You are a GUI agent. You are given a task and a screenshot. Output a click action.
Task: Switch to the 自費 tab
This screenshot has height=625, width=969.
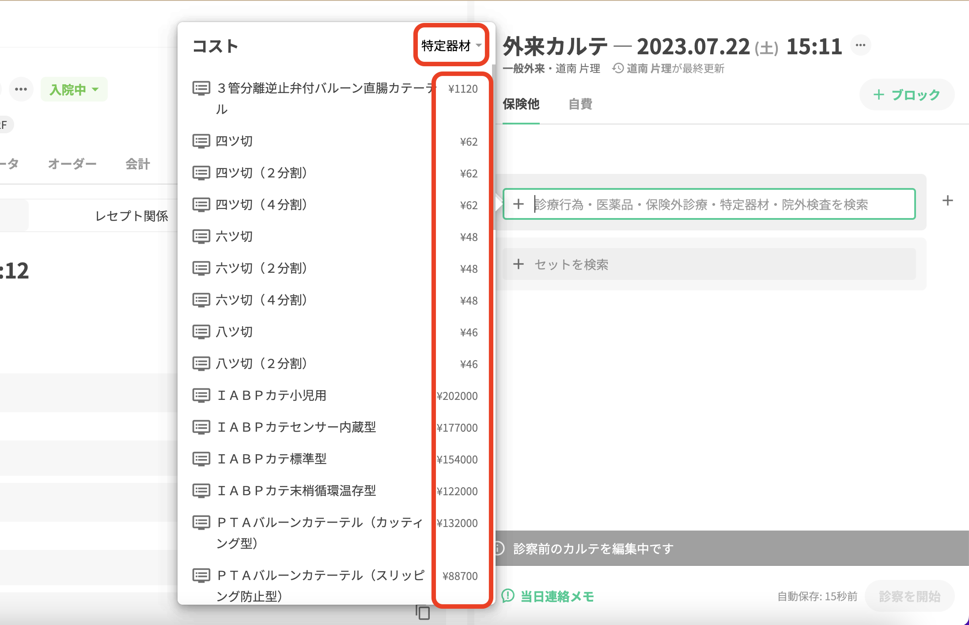click(580, 104)
